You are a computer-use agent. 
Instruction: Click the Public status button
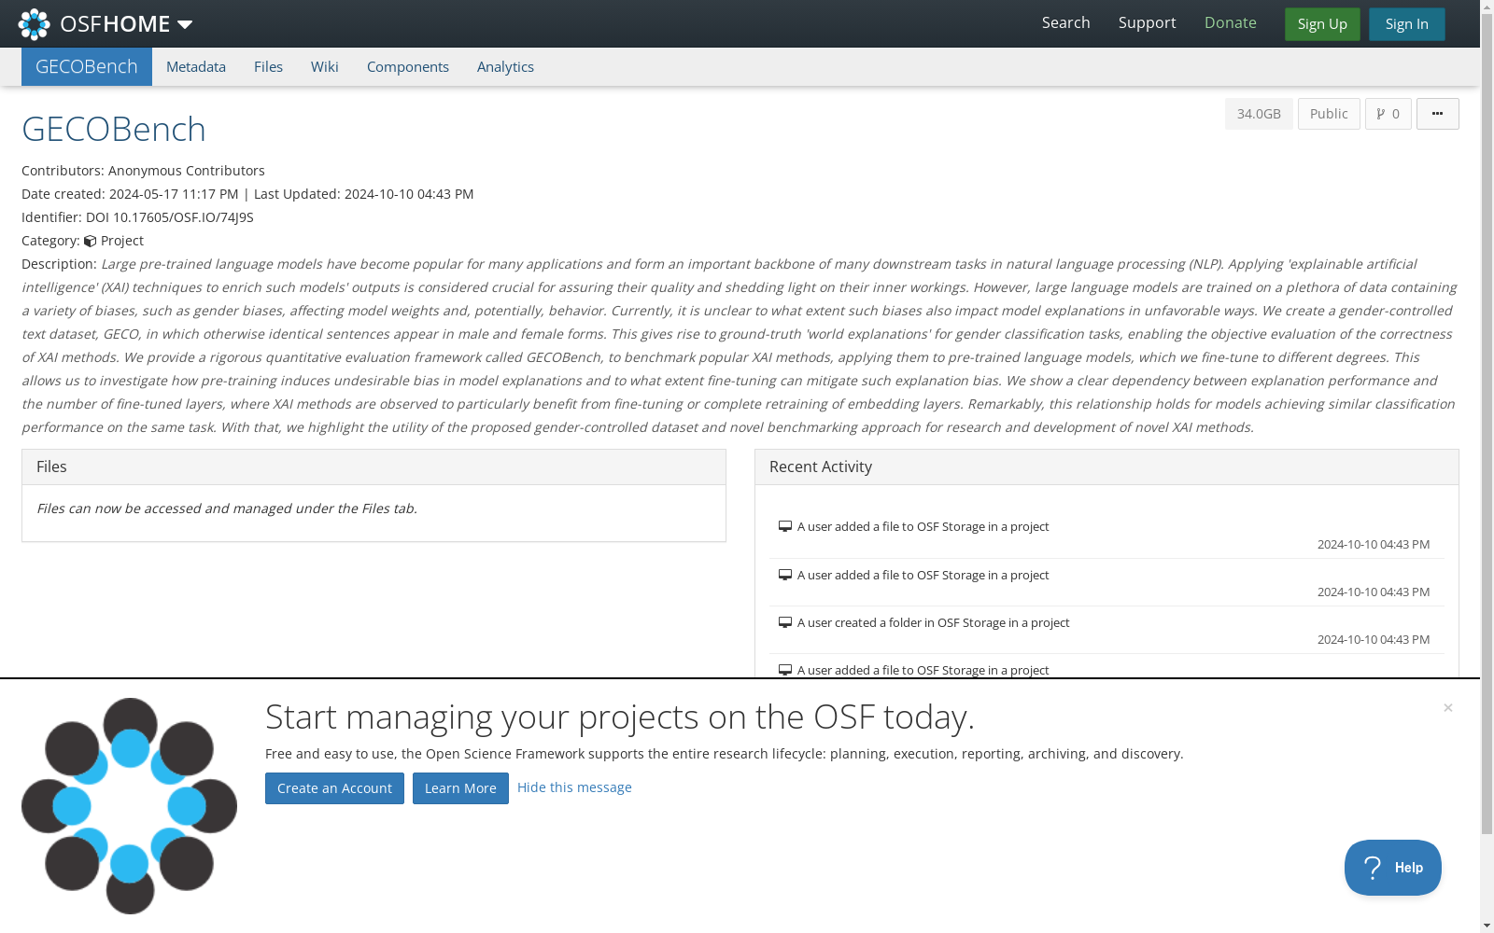[1329, 114]
